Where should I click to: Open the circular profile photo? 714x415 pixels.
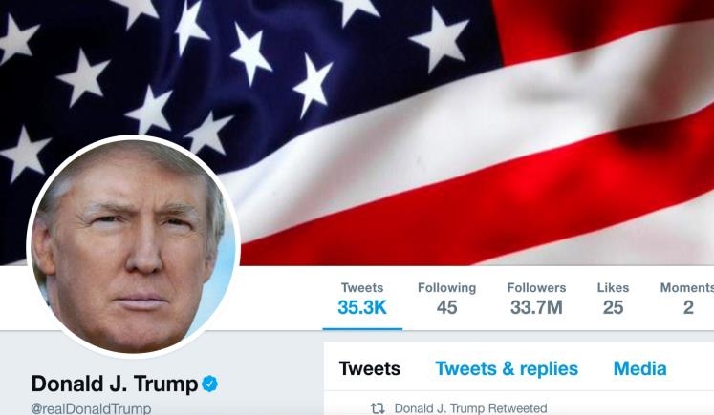(x=134, y=246)
